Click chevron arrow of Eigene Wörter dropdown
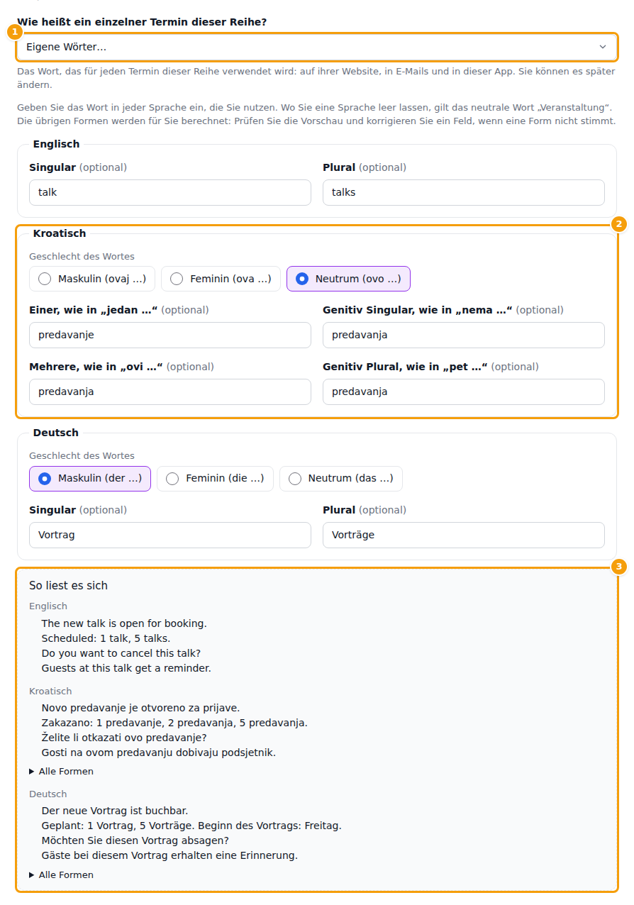This screenshot has width=634, height=905. point(603,47)
